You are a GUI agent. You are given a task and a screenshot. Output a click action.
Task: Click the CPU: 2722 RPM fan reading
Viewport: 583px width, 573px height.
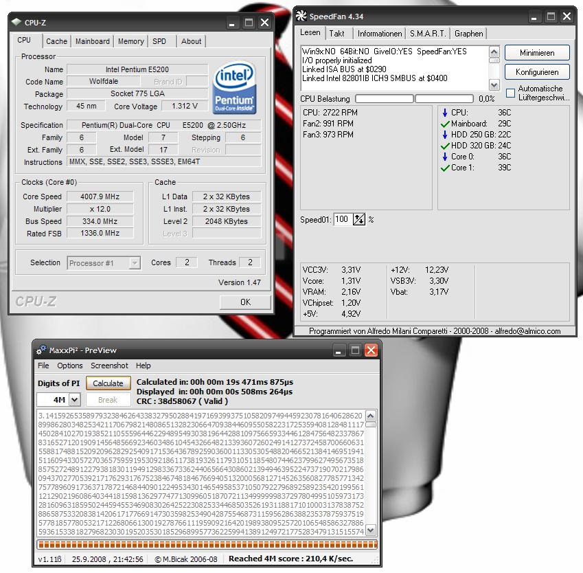click(x=330, y=113)
